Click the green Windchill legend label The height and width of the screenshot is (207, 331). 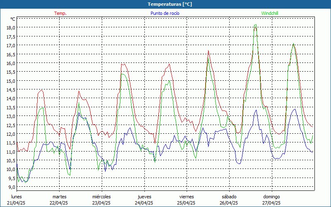[270, 13]
